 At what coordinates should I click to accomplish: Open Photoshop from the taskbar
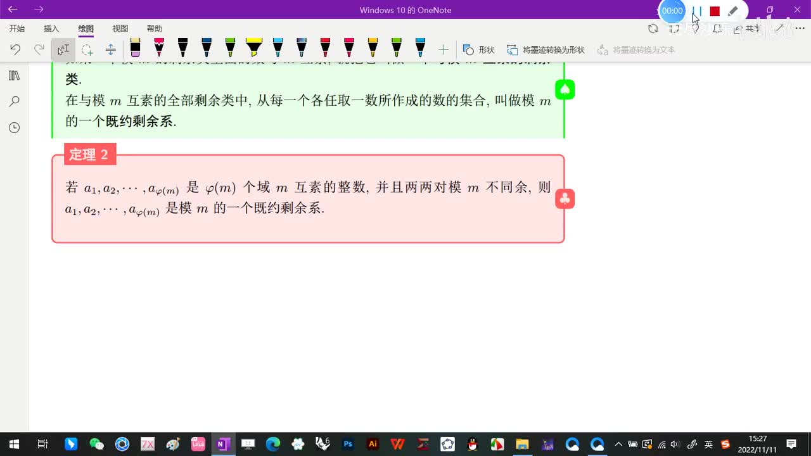(348, 444)
